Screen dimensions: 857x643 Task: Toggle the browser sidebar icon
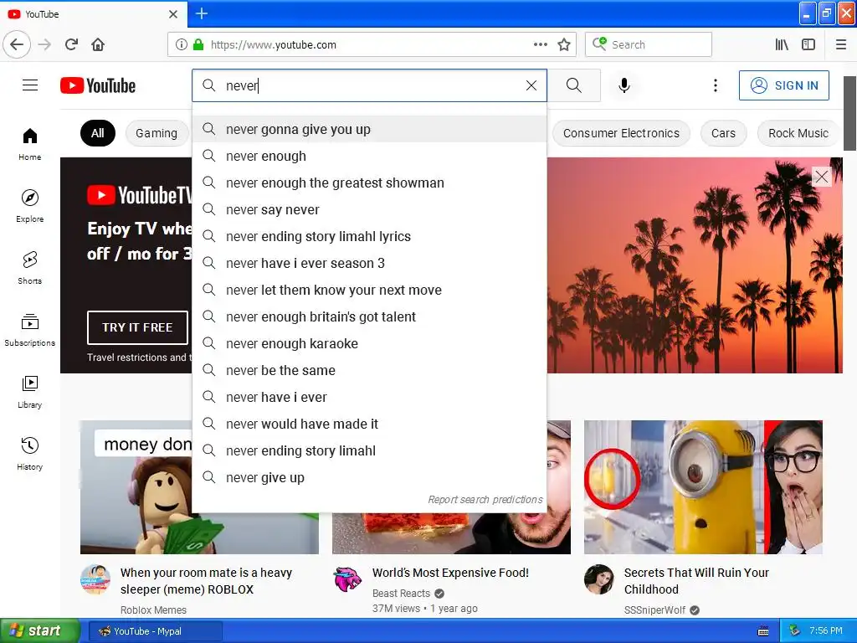tap(808, 44)
